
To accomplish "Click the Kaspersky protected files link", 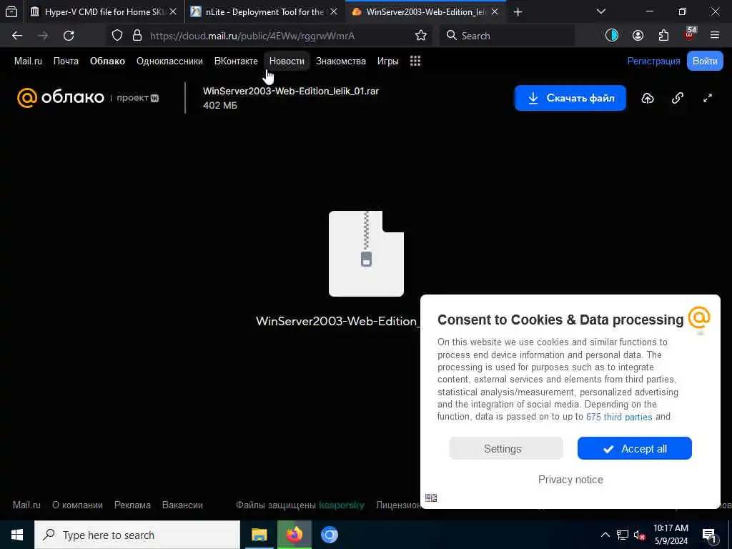I will [300, 505].
